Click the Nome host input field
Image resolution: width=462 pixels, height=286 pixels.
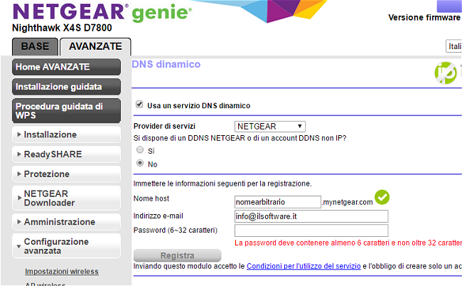pyautogui.click(x=277, y=202)
